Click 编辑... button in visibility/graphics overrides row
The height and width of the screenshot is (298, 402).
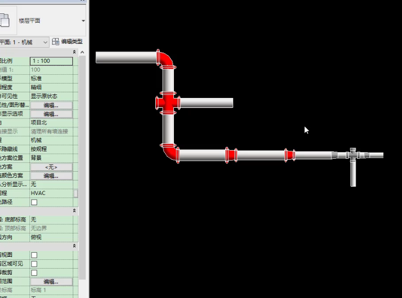[51, 105]
